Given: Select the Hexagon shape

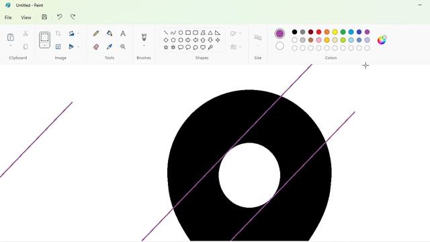Looking at the screenshot, I should point(181,40).
